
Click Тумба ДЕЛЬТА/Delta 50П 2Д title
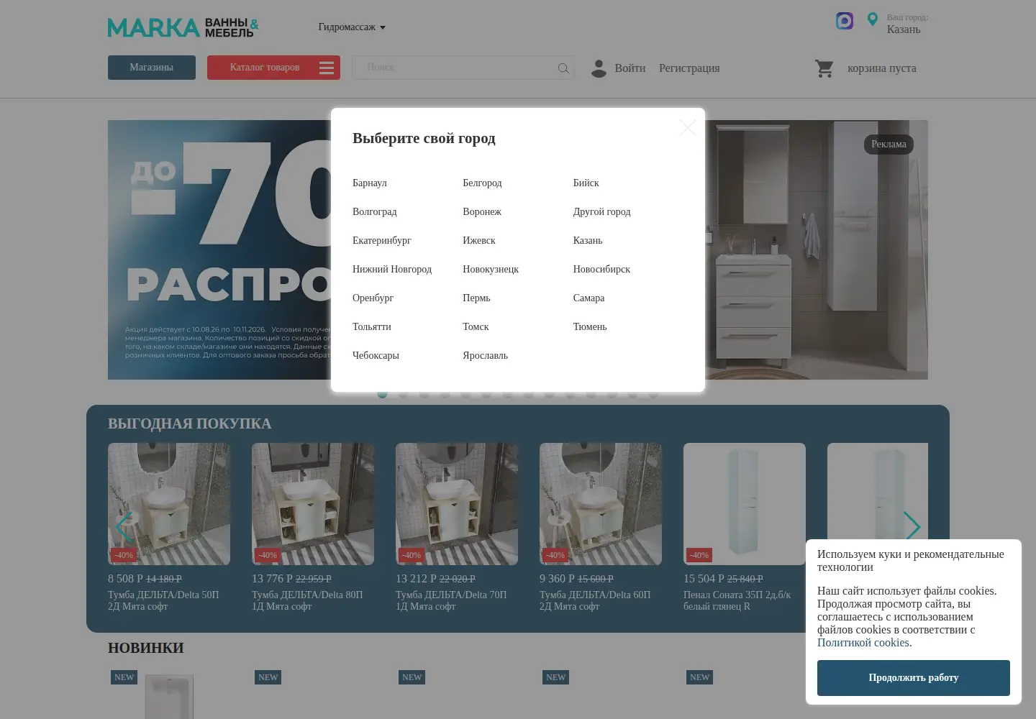coord(163,601)
